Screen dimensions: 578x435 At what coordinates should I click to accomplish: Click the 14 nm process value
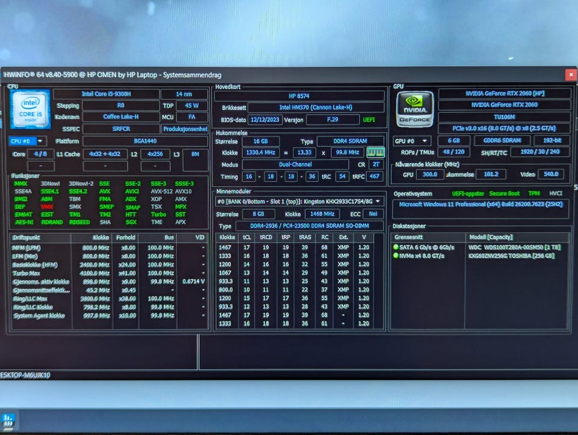(x=184, y=94)
